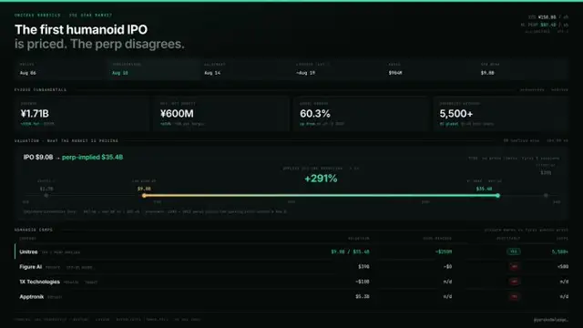Click the headline "The first humanoid IPO"
Screen dimensions: 583x328
pos(81,29)
